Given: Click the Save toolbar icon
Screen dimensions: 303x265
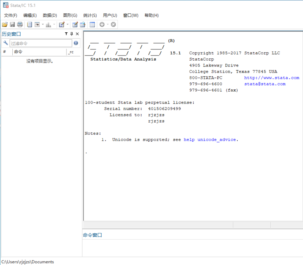Looking at the screenshot, I should pos(12,24).
